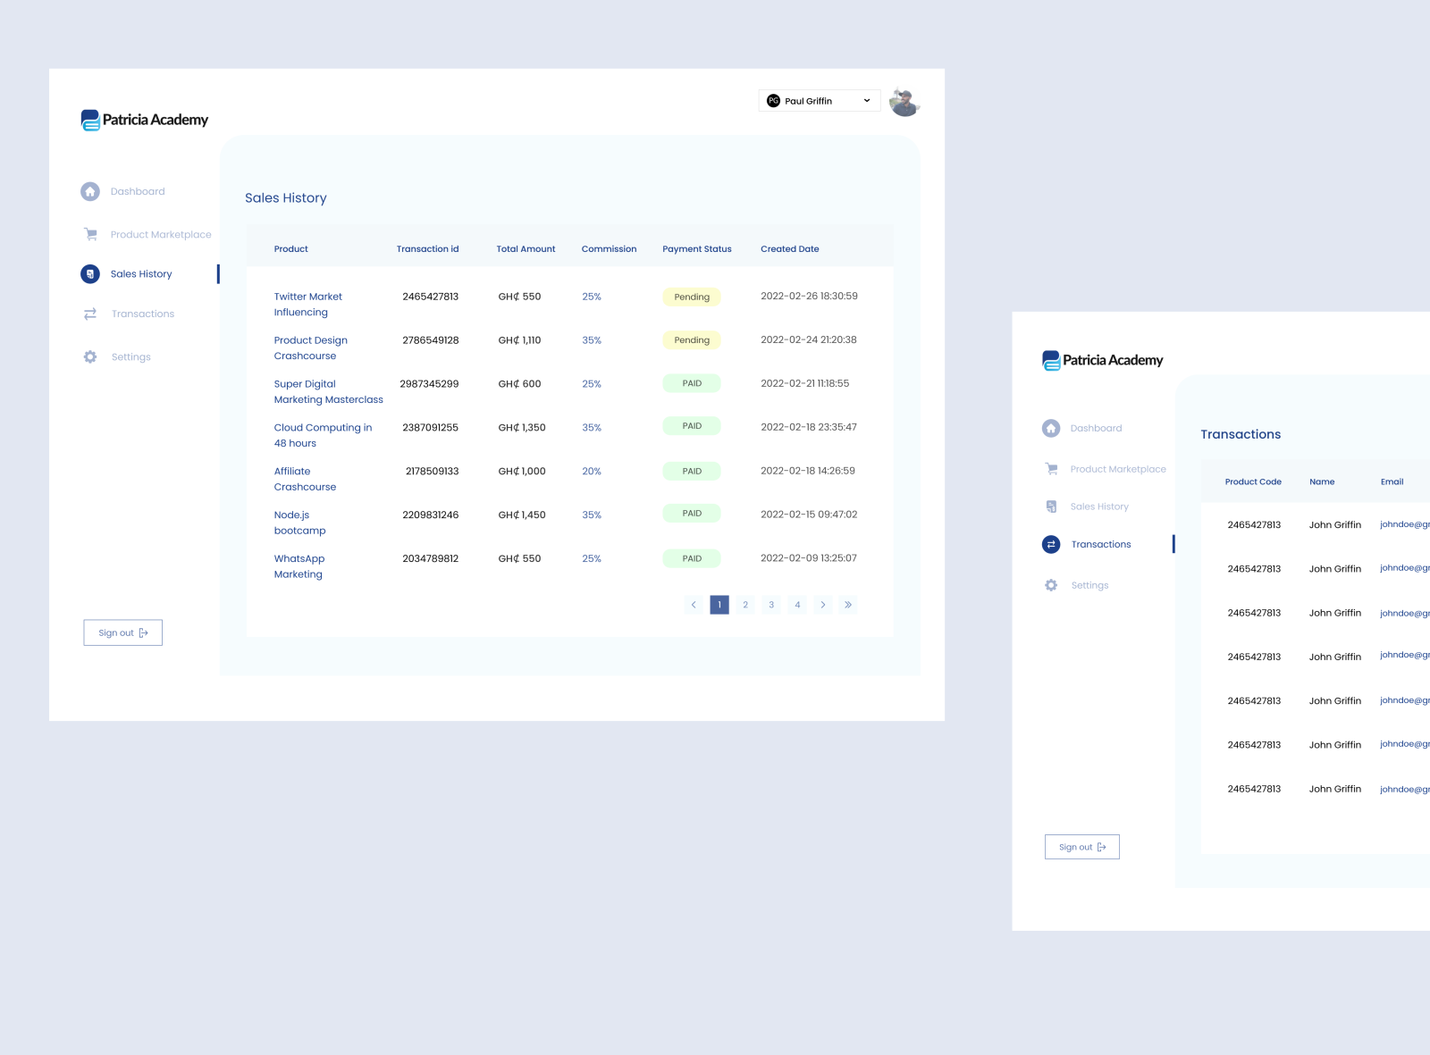
Task: Click the next page chevron in pagination
Action: tap(822, 605)
